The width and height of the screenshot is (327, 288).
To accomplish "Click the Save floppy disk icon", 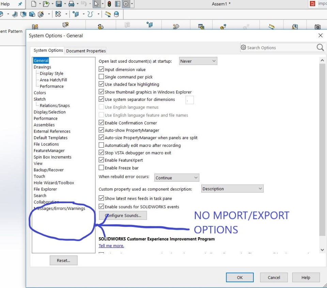I will (59, 4).
